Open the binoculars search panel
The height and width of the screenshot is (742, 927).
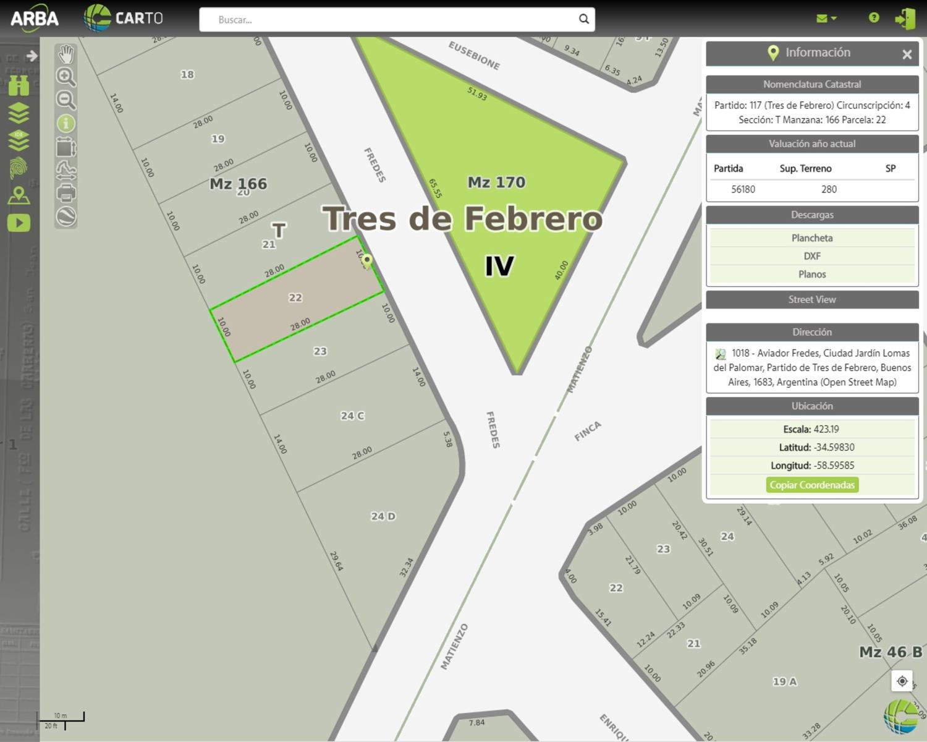(19, 85)
